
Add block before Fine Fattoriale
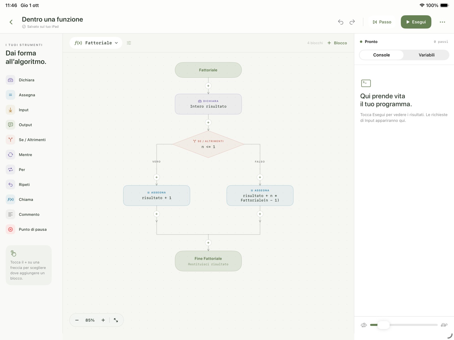(208, 243)
